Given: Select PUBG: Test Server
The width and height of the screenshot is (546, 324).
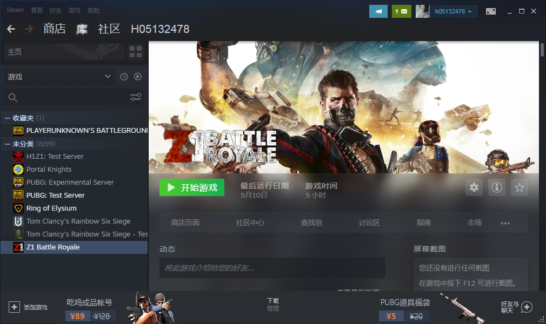Looking at the screenshot, I should tap(55, 195).
